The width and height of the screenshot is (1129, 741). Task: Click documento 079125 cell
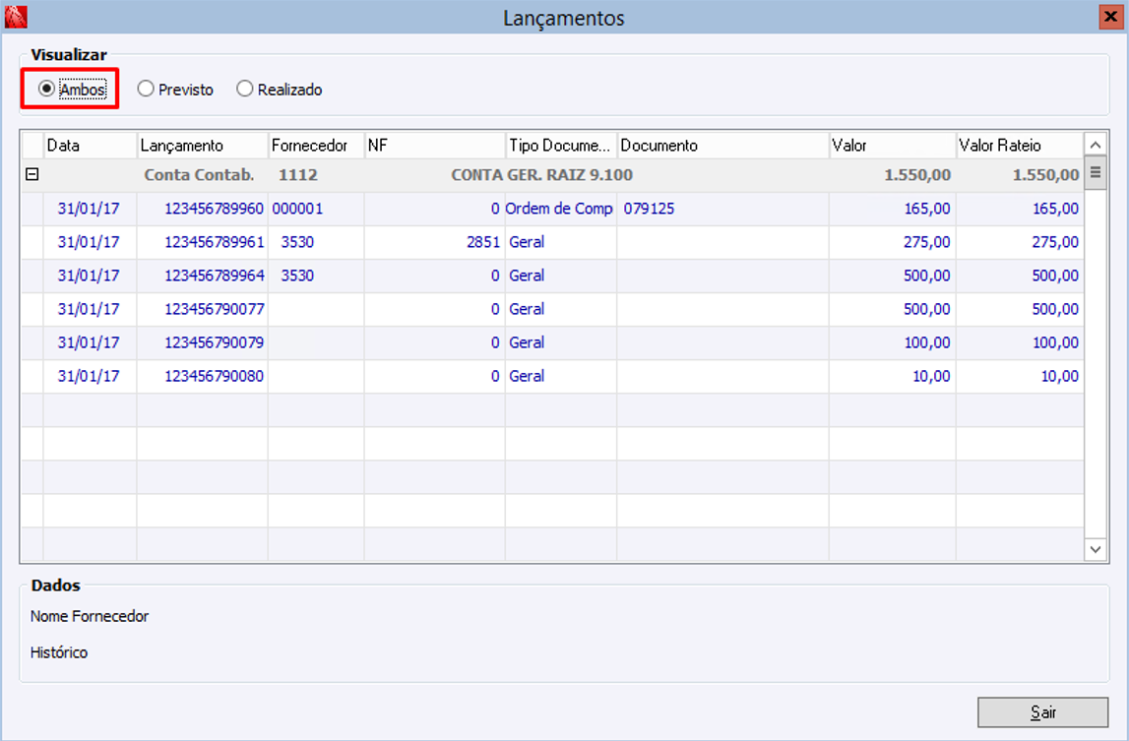point(722,209)
